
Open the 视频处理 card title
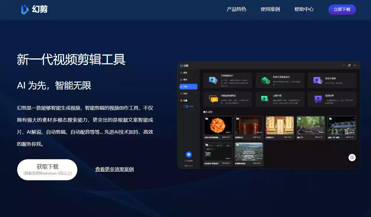[x=329, y=96]
